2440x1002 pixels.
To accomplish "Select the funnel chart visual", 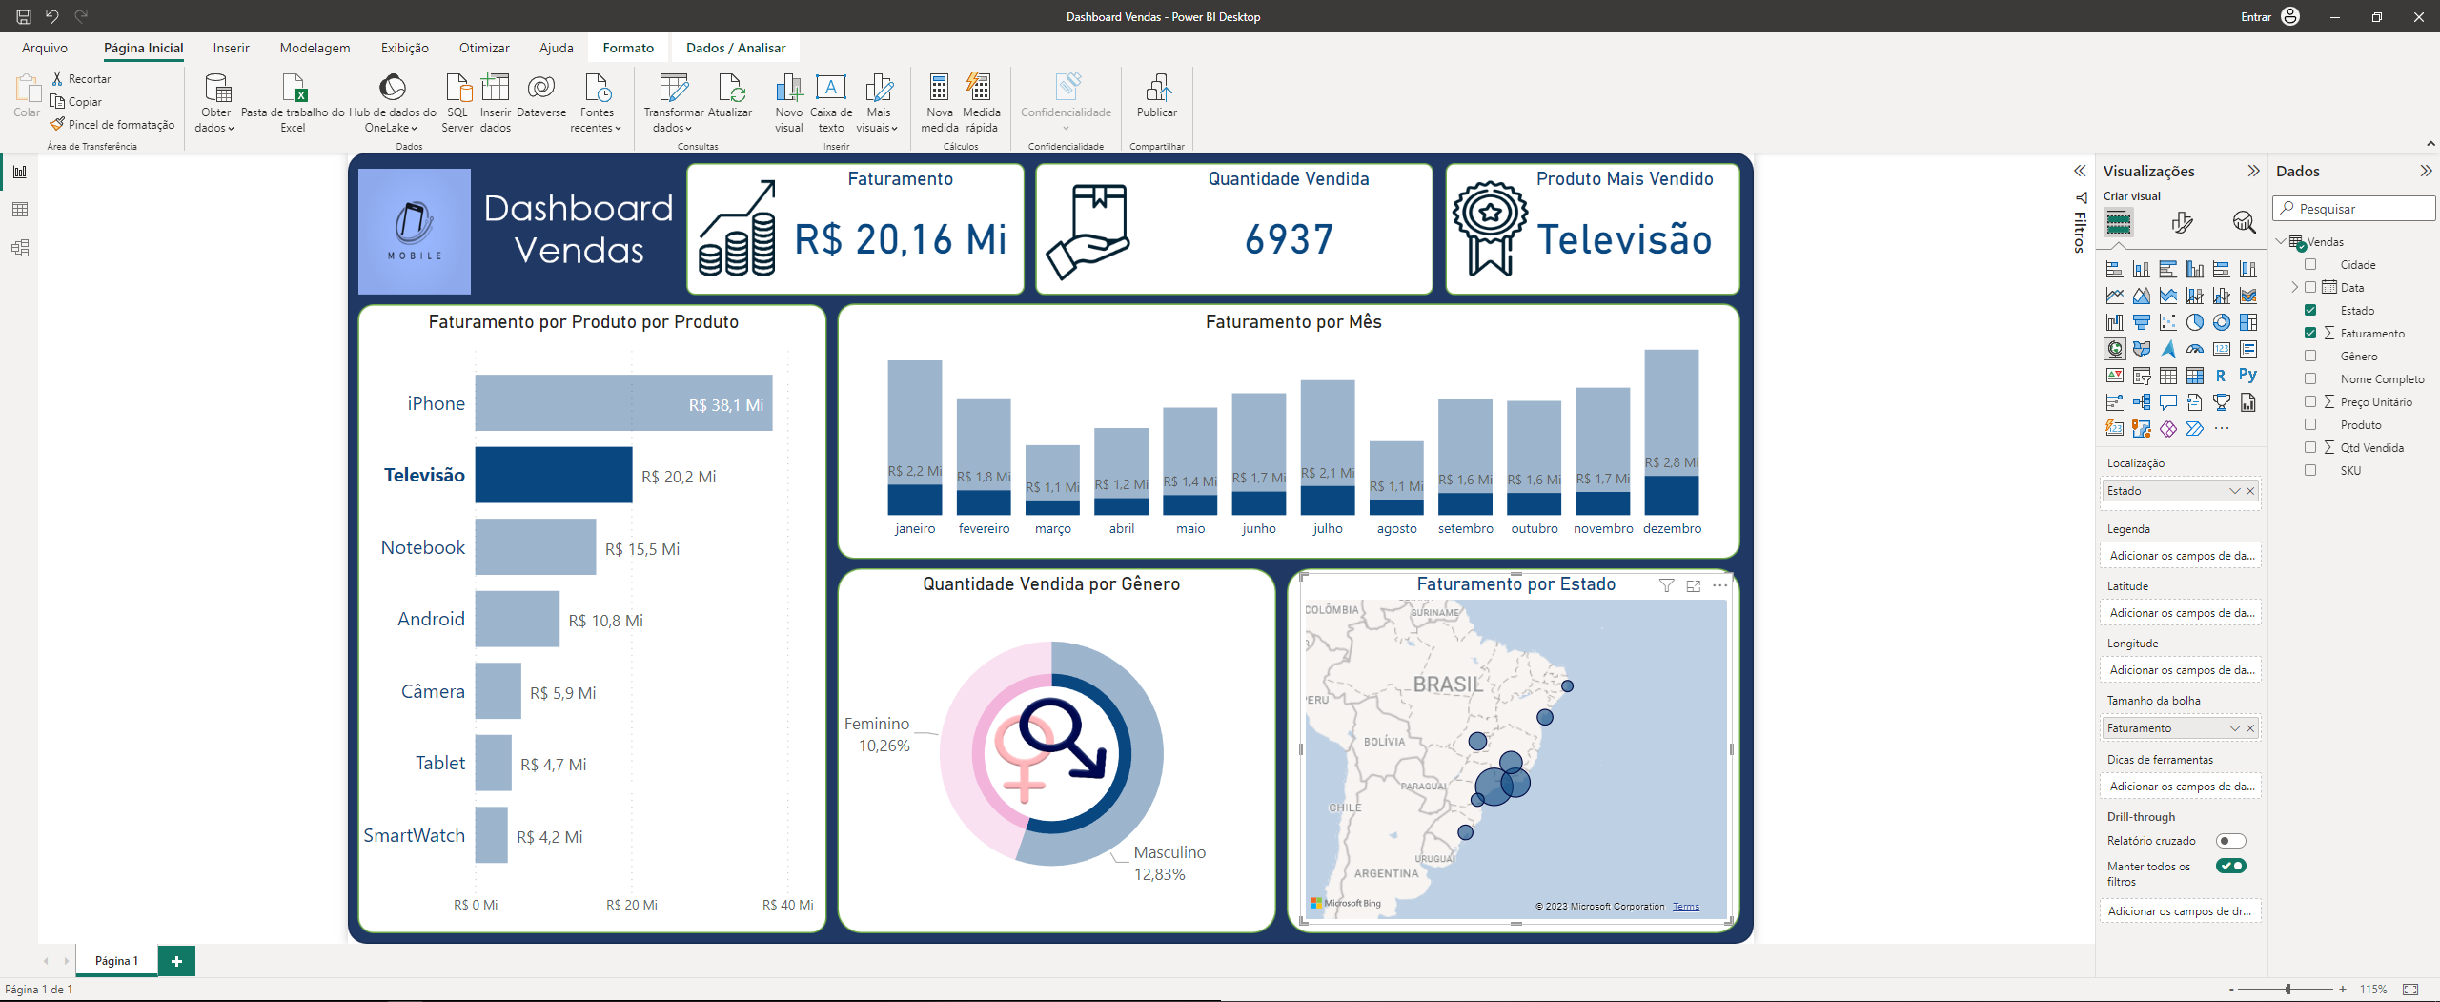I will point(2141,322).
